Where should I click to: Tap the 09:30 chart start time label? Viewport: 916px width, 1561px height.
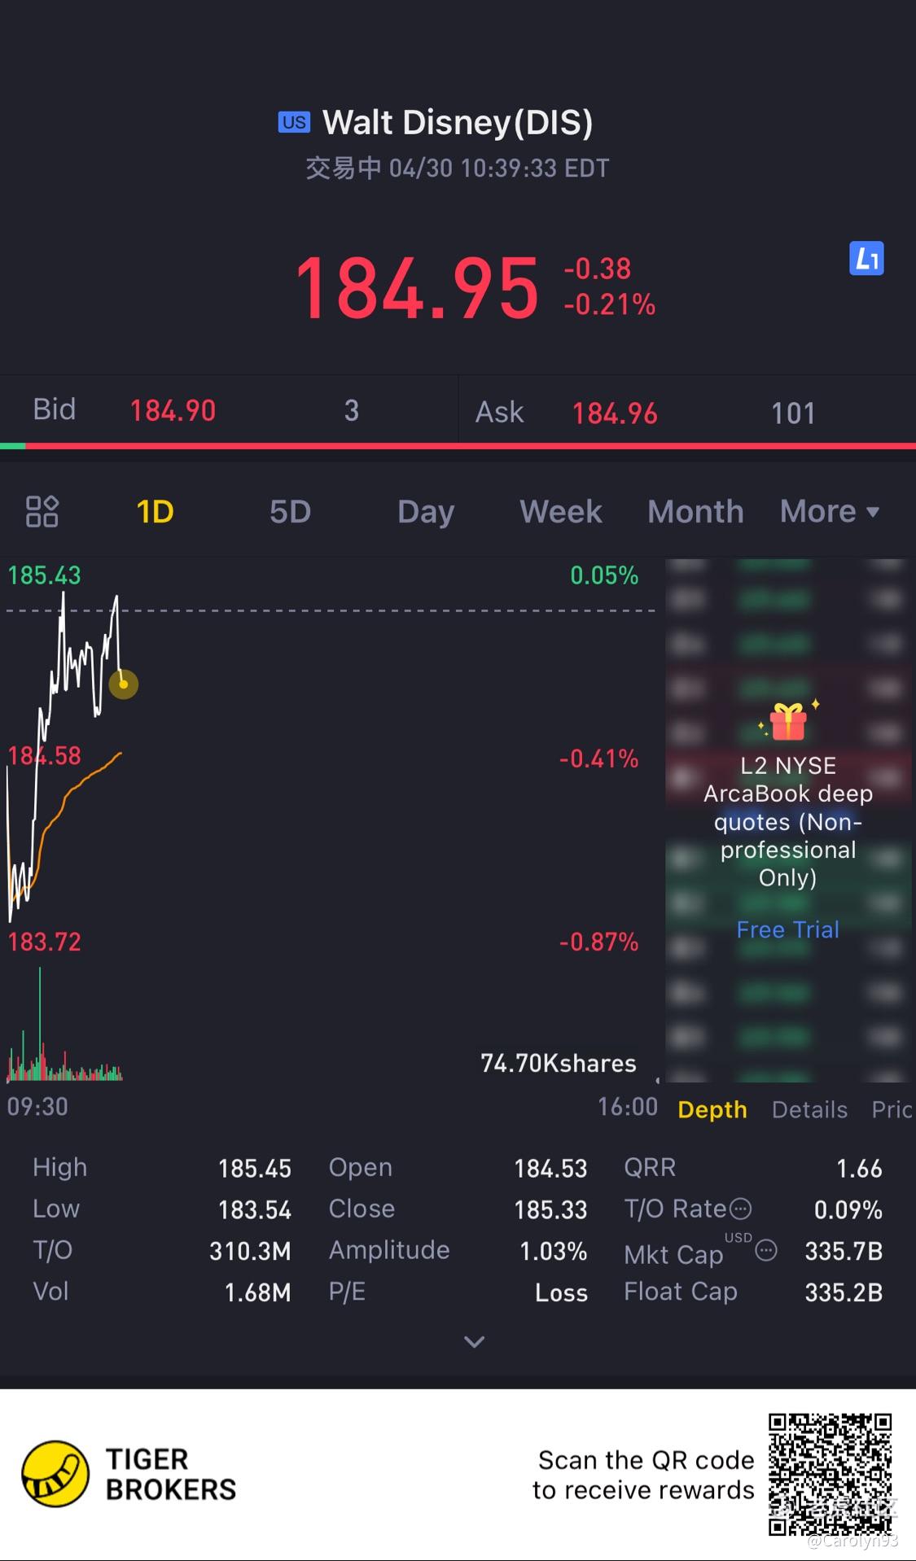[37, 1106]
